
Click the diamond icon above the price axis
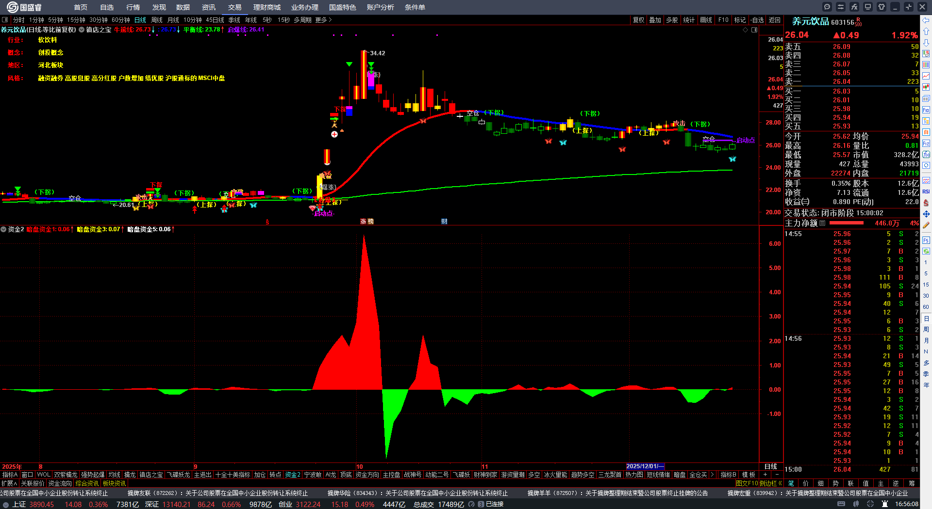pos(746,30)
